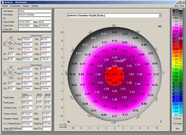Image resolution: width=186 pixels, height=135 pixels.
Task: Click the red pupil circle on the map
Action: point(115,76)
